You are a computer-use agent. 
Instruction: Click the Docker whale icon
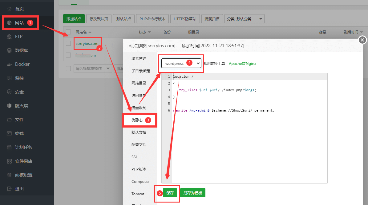coord(9,64)
